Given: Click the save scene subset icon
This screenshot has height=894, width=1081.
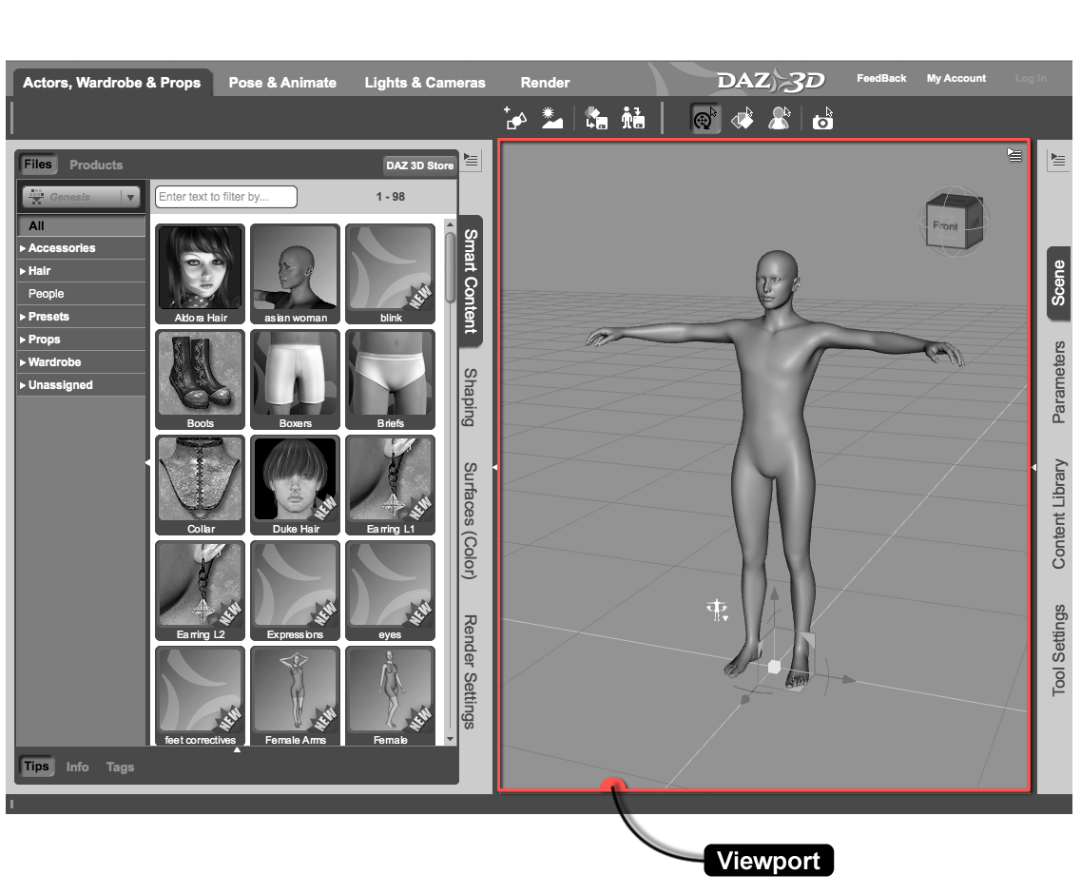Looking at the screenshot, I should 596,118.
